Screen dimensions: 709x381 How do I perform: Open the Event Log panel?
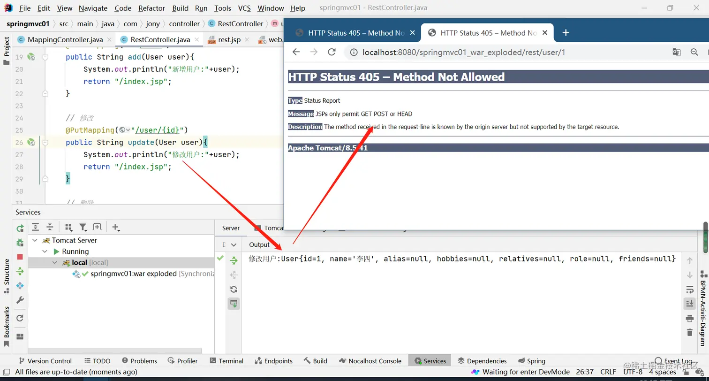pos(673,361)
